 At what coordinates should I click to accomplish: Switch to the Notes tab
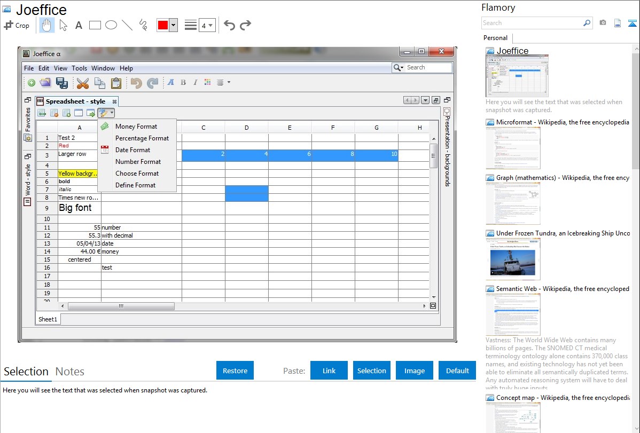tap(70, 372)
